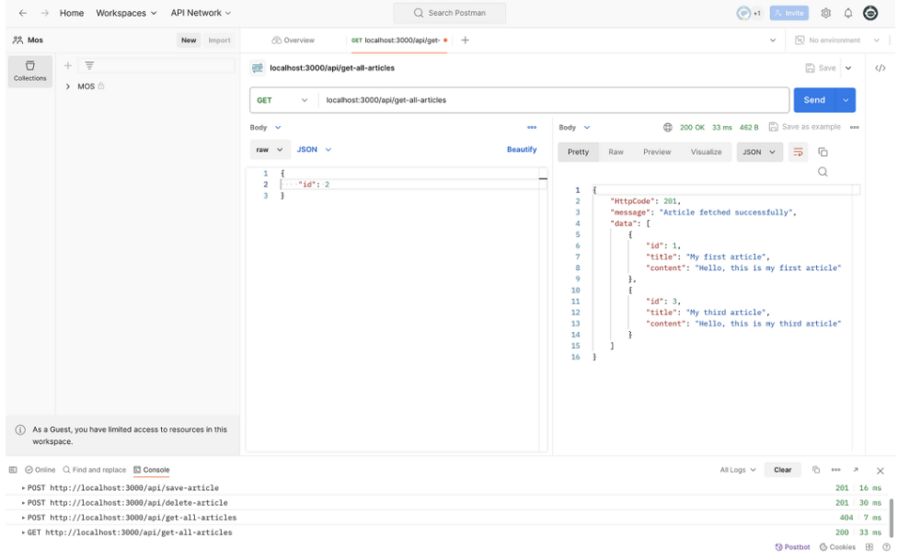Image resolution: width=898 pixels, height=559 pixels.
Task: Select the get-all-articles request tab
Action: point(398,40)
